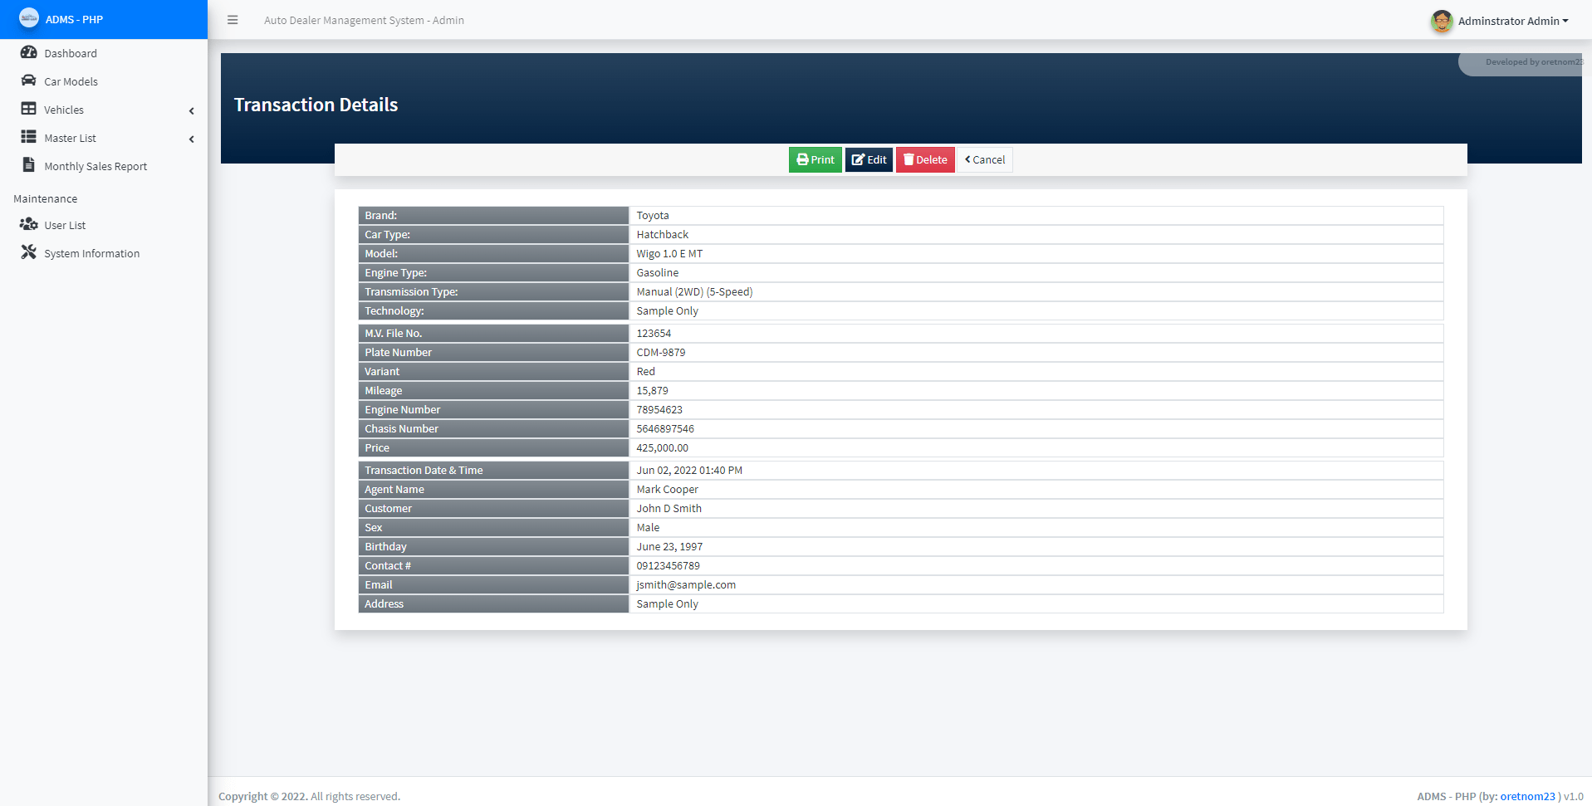
Task: Open the Maintenance section's User List entry
Action: pos(64,224)
